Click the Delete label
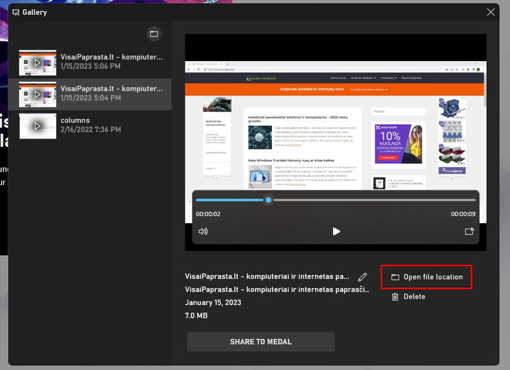Screen dimensions: 510x370 pos(414,296)
